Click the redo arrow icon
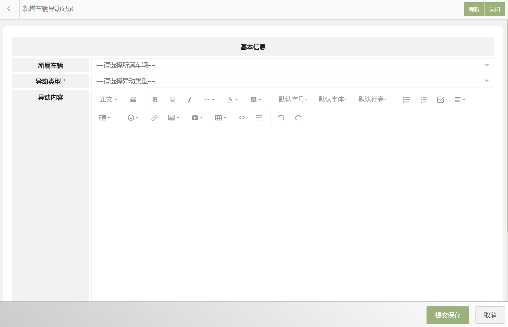This screenshot has width=508, height=327. (298, 118)
